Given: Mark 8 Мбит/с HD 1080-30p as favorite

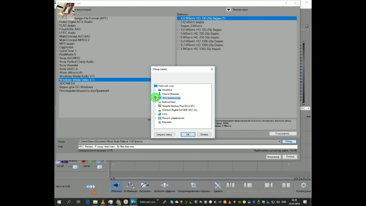Looking at the screenshot, I should coord(178,49).
